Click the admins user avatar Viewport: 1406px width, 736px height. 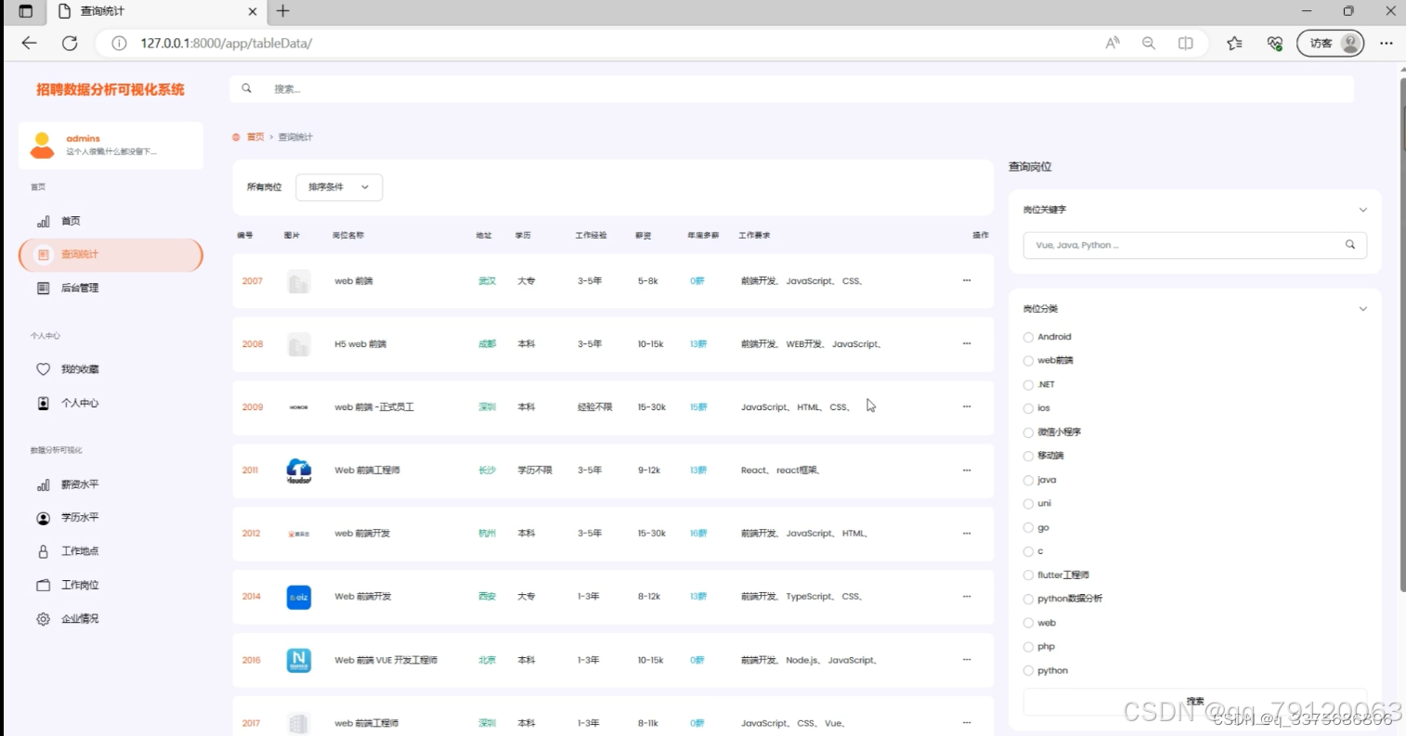pyautogui.click(x=42, y=145)
